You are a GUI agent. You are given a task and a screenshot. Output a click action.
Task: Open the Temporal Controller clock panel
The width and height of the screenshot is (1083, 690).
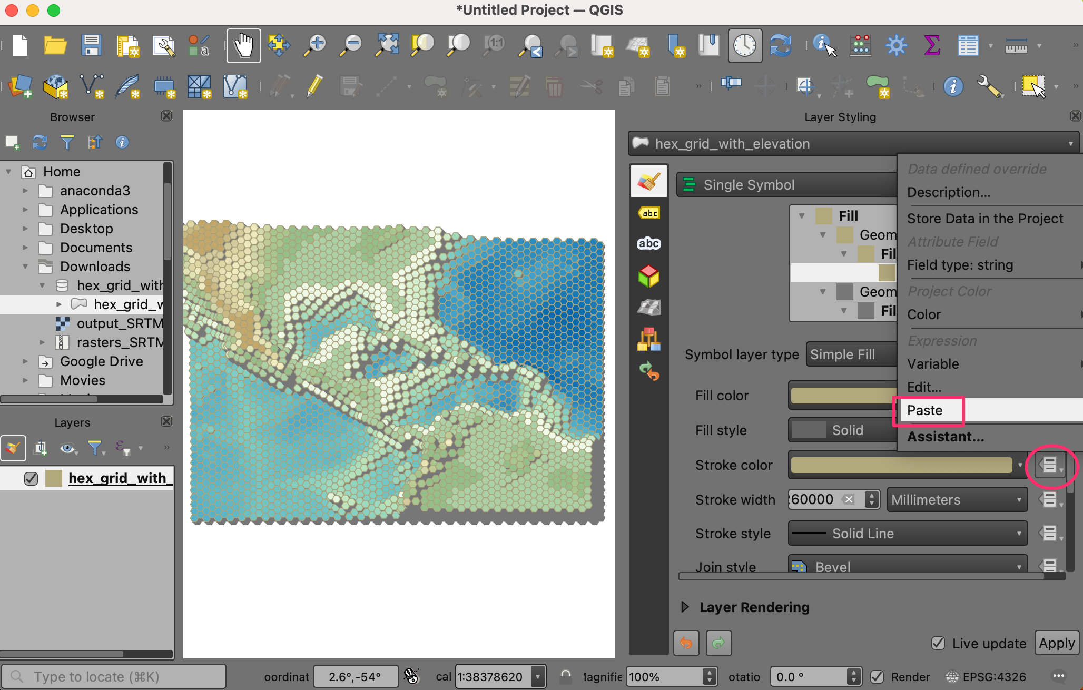[745, 45]
